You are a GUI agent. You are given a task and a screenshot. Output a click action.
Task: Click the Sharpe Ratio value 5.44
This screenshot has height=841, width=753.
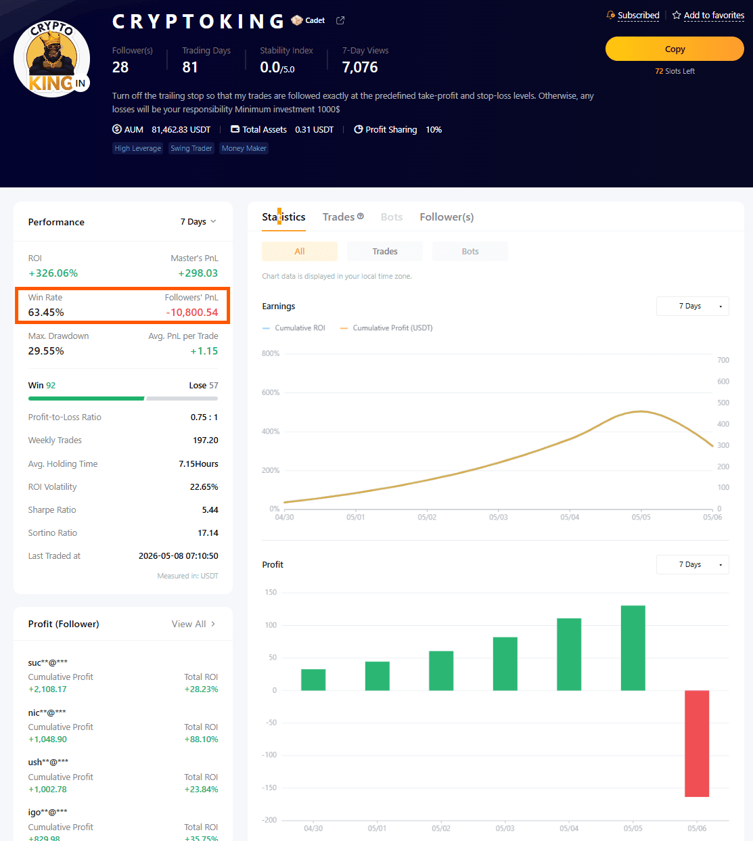(x=210, y=509)
